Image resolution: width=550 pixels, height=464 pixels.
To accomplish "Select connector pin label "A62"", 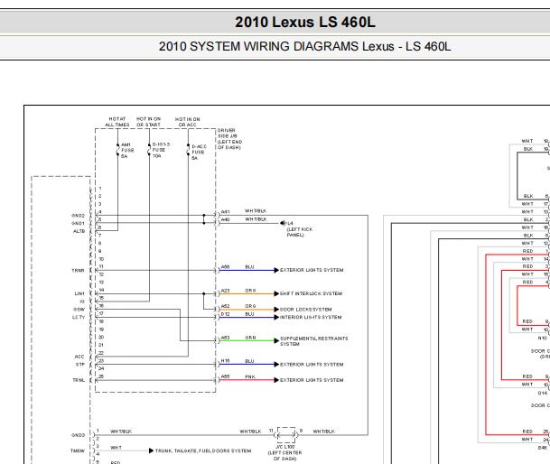I will (x=225, y=306).
